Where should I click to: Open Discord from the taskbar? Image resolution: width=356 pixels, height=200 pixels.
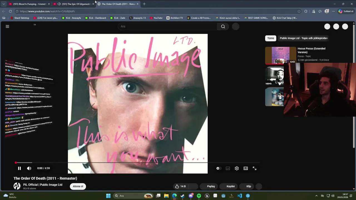tap(191, 196)
